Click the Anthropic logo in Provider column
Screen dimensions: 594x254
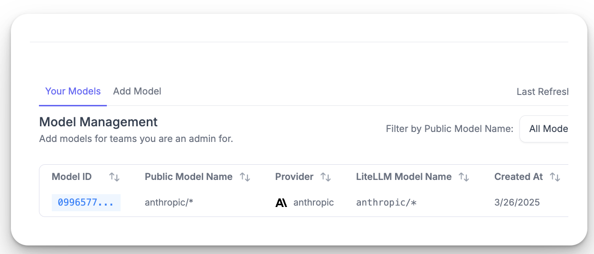[281, 203]
